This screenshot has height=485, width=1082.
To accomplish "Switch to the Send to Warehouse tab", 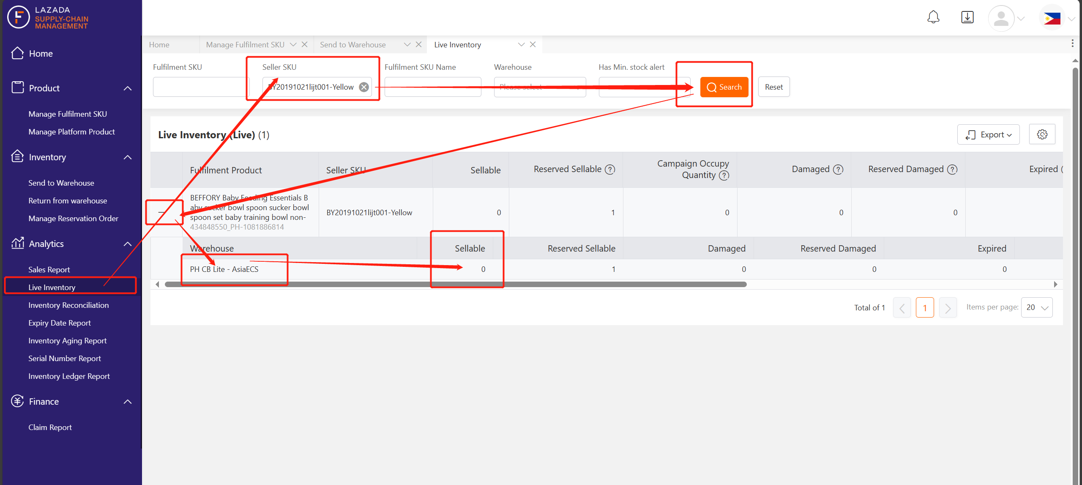I will pos(352,45).
